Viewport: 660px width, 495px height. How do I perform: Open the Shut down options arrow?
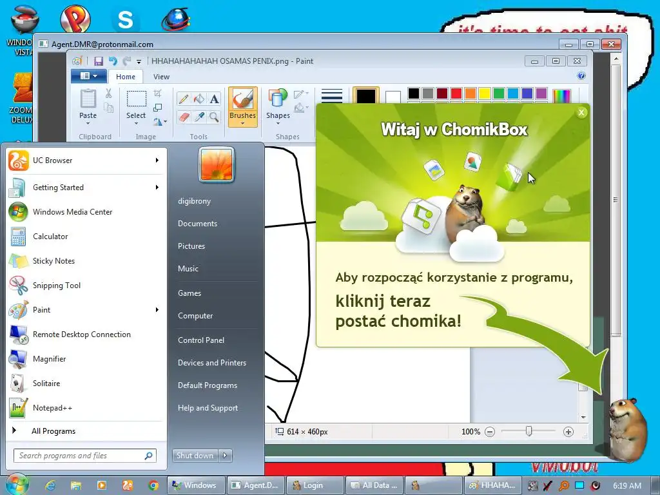point(225,456)
